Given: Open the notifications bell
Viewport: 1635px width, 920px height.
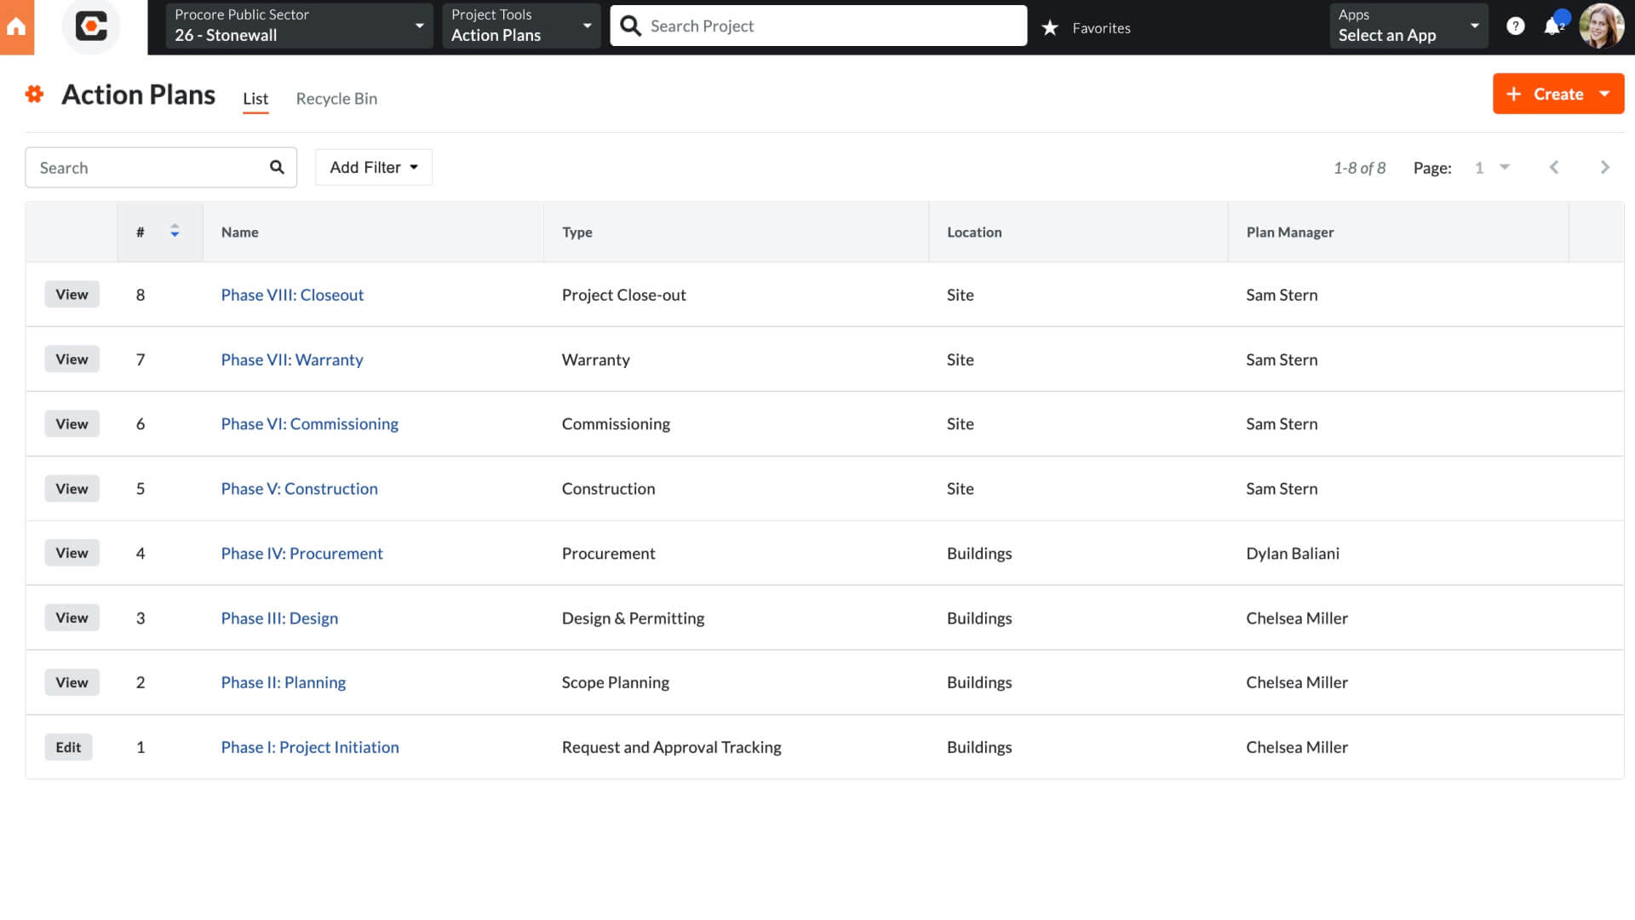Looking at the screenshot, I should tap(1552, 26).
